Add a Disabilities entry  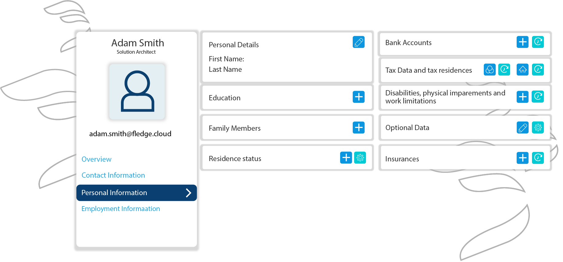(x=522, y=97)
